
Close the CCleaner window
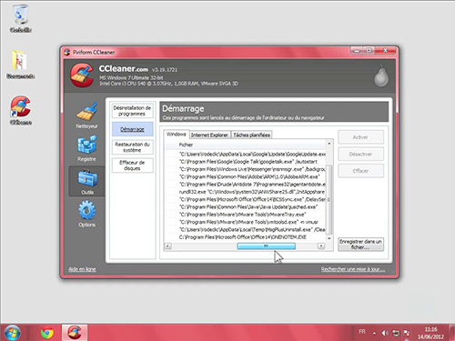[x=385, y=50]
